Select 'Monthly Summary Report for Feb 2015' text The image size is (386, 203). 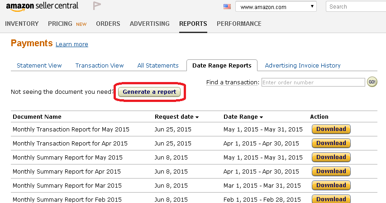pyautogui.click(x=67, y=199)
